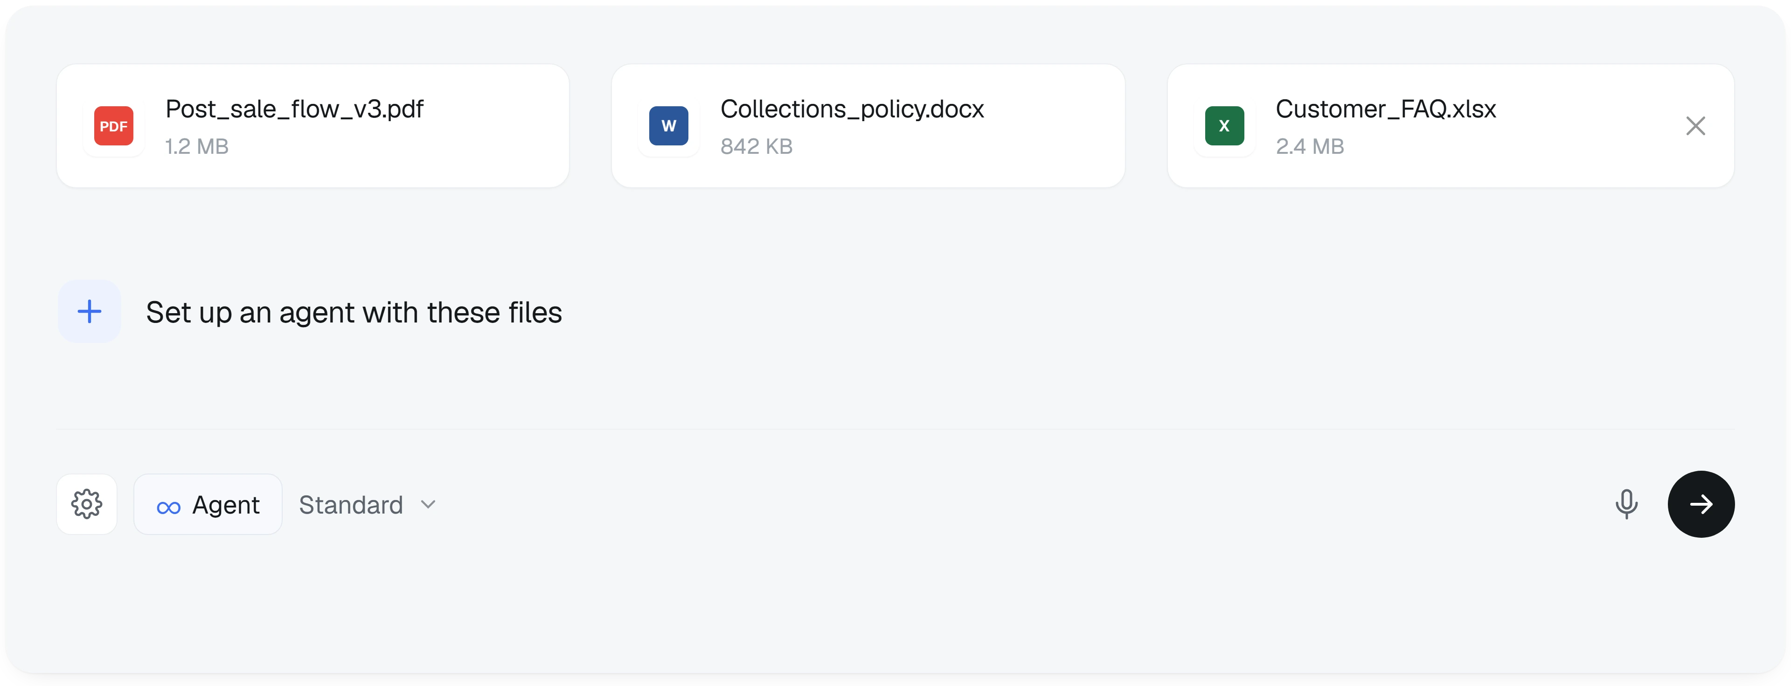Open the Customer_FAQ.xlsx attachment card

1451,126
